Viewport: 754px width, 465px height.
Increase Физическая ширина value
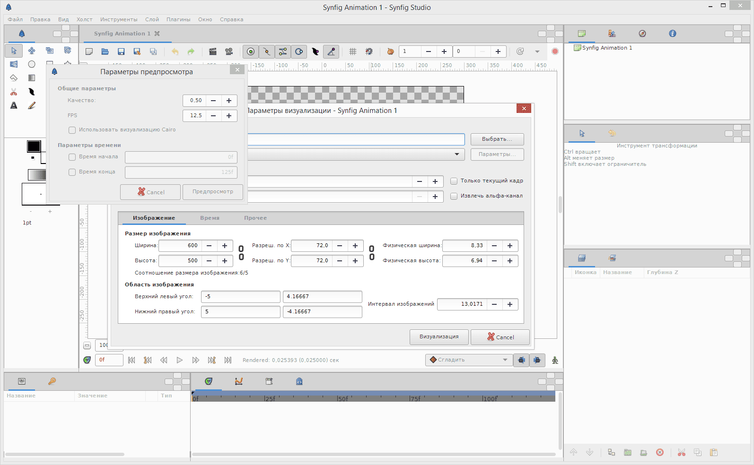(x=510, y=246)
